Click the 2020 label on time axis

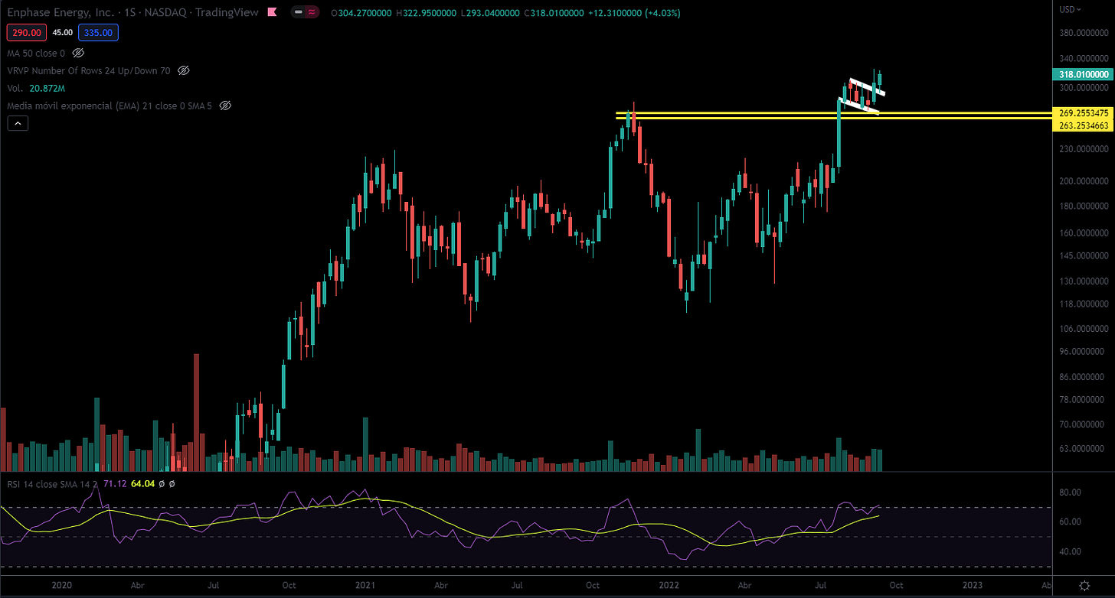point(62,585)
